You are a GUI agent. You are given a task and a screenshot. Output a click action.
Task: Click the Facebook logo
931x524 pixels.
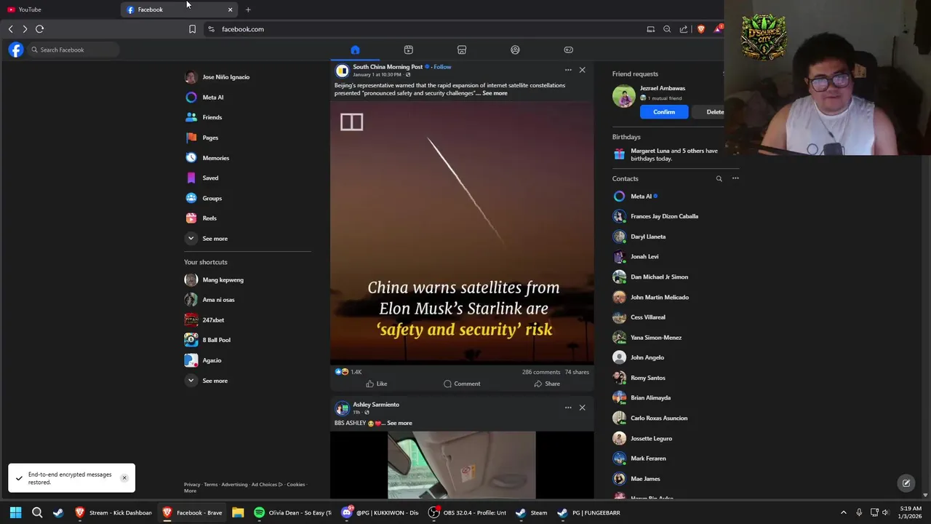coord(16,49)
